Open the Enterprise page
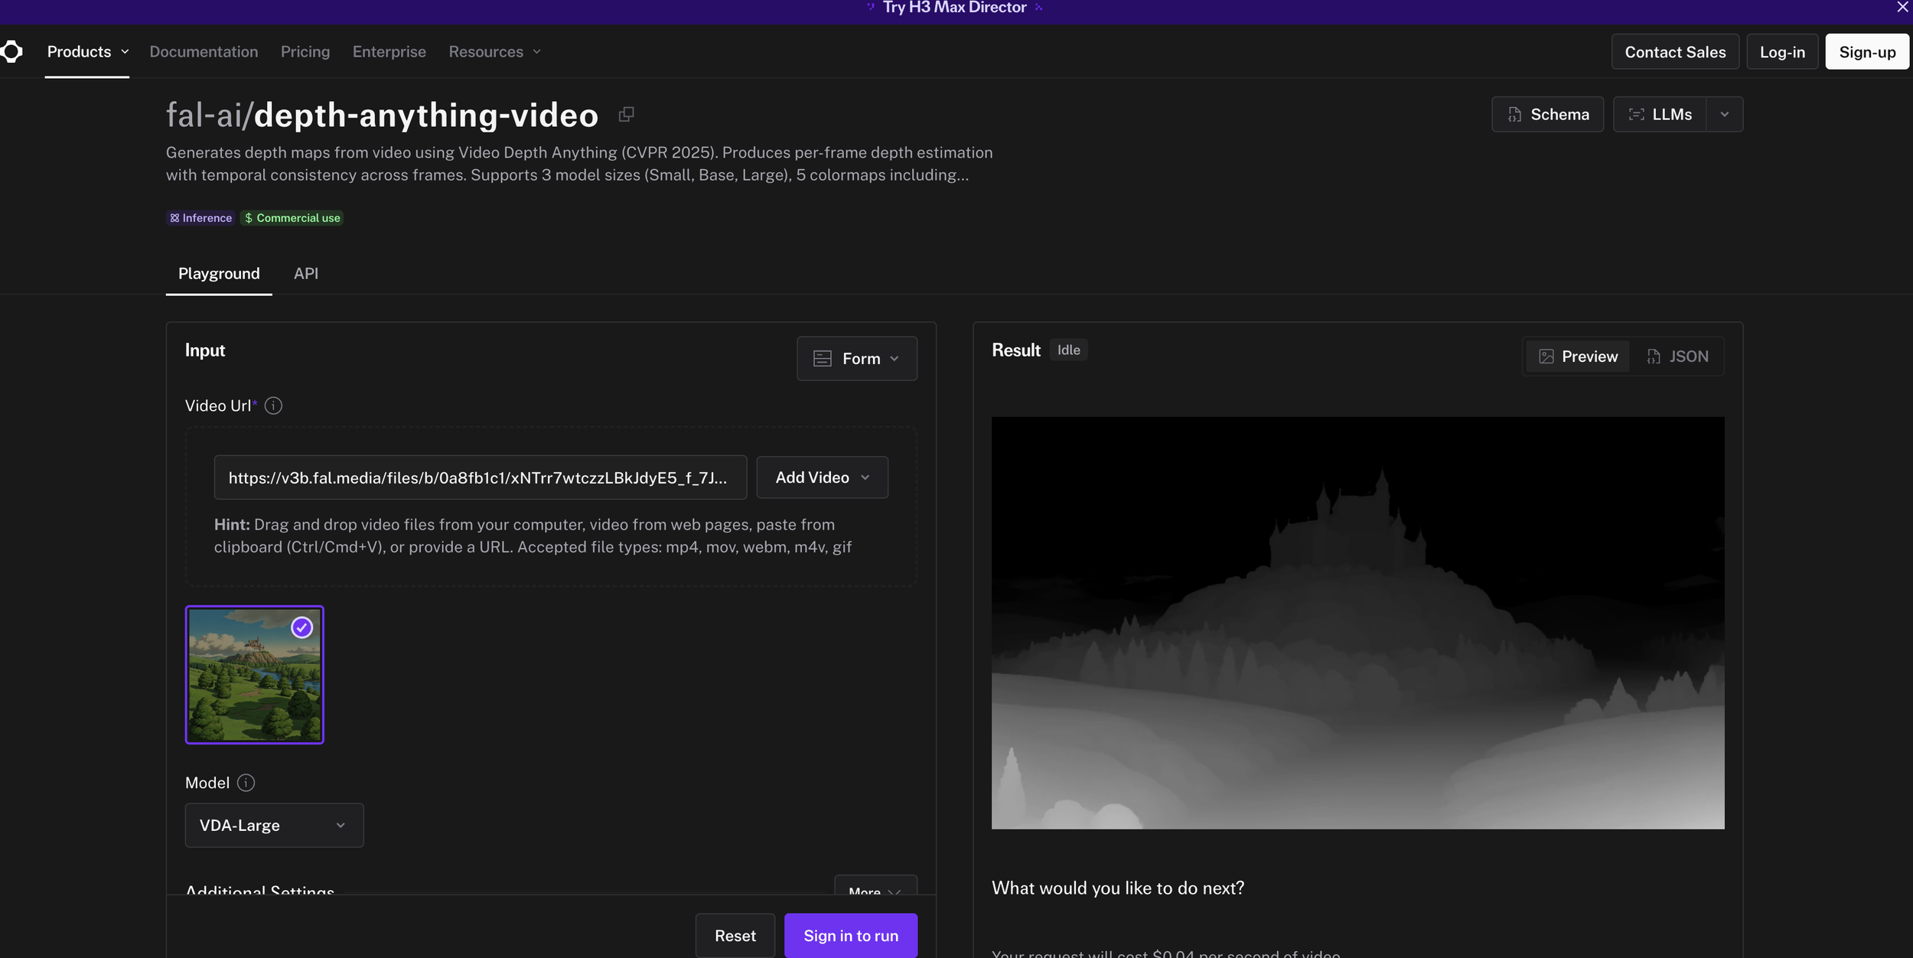Viewport: 1913px width, 958px height. (x=389, y=52)
